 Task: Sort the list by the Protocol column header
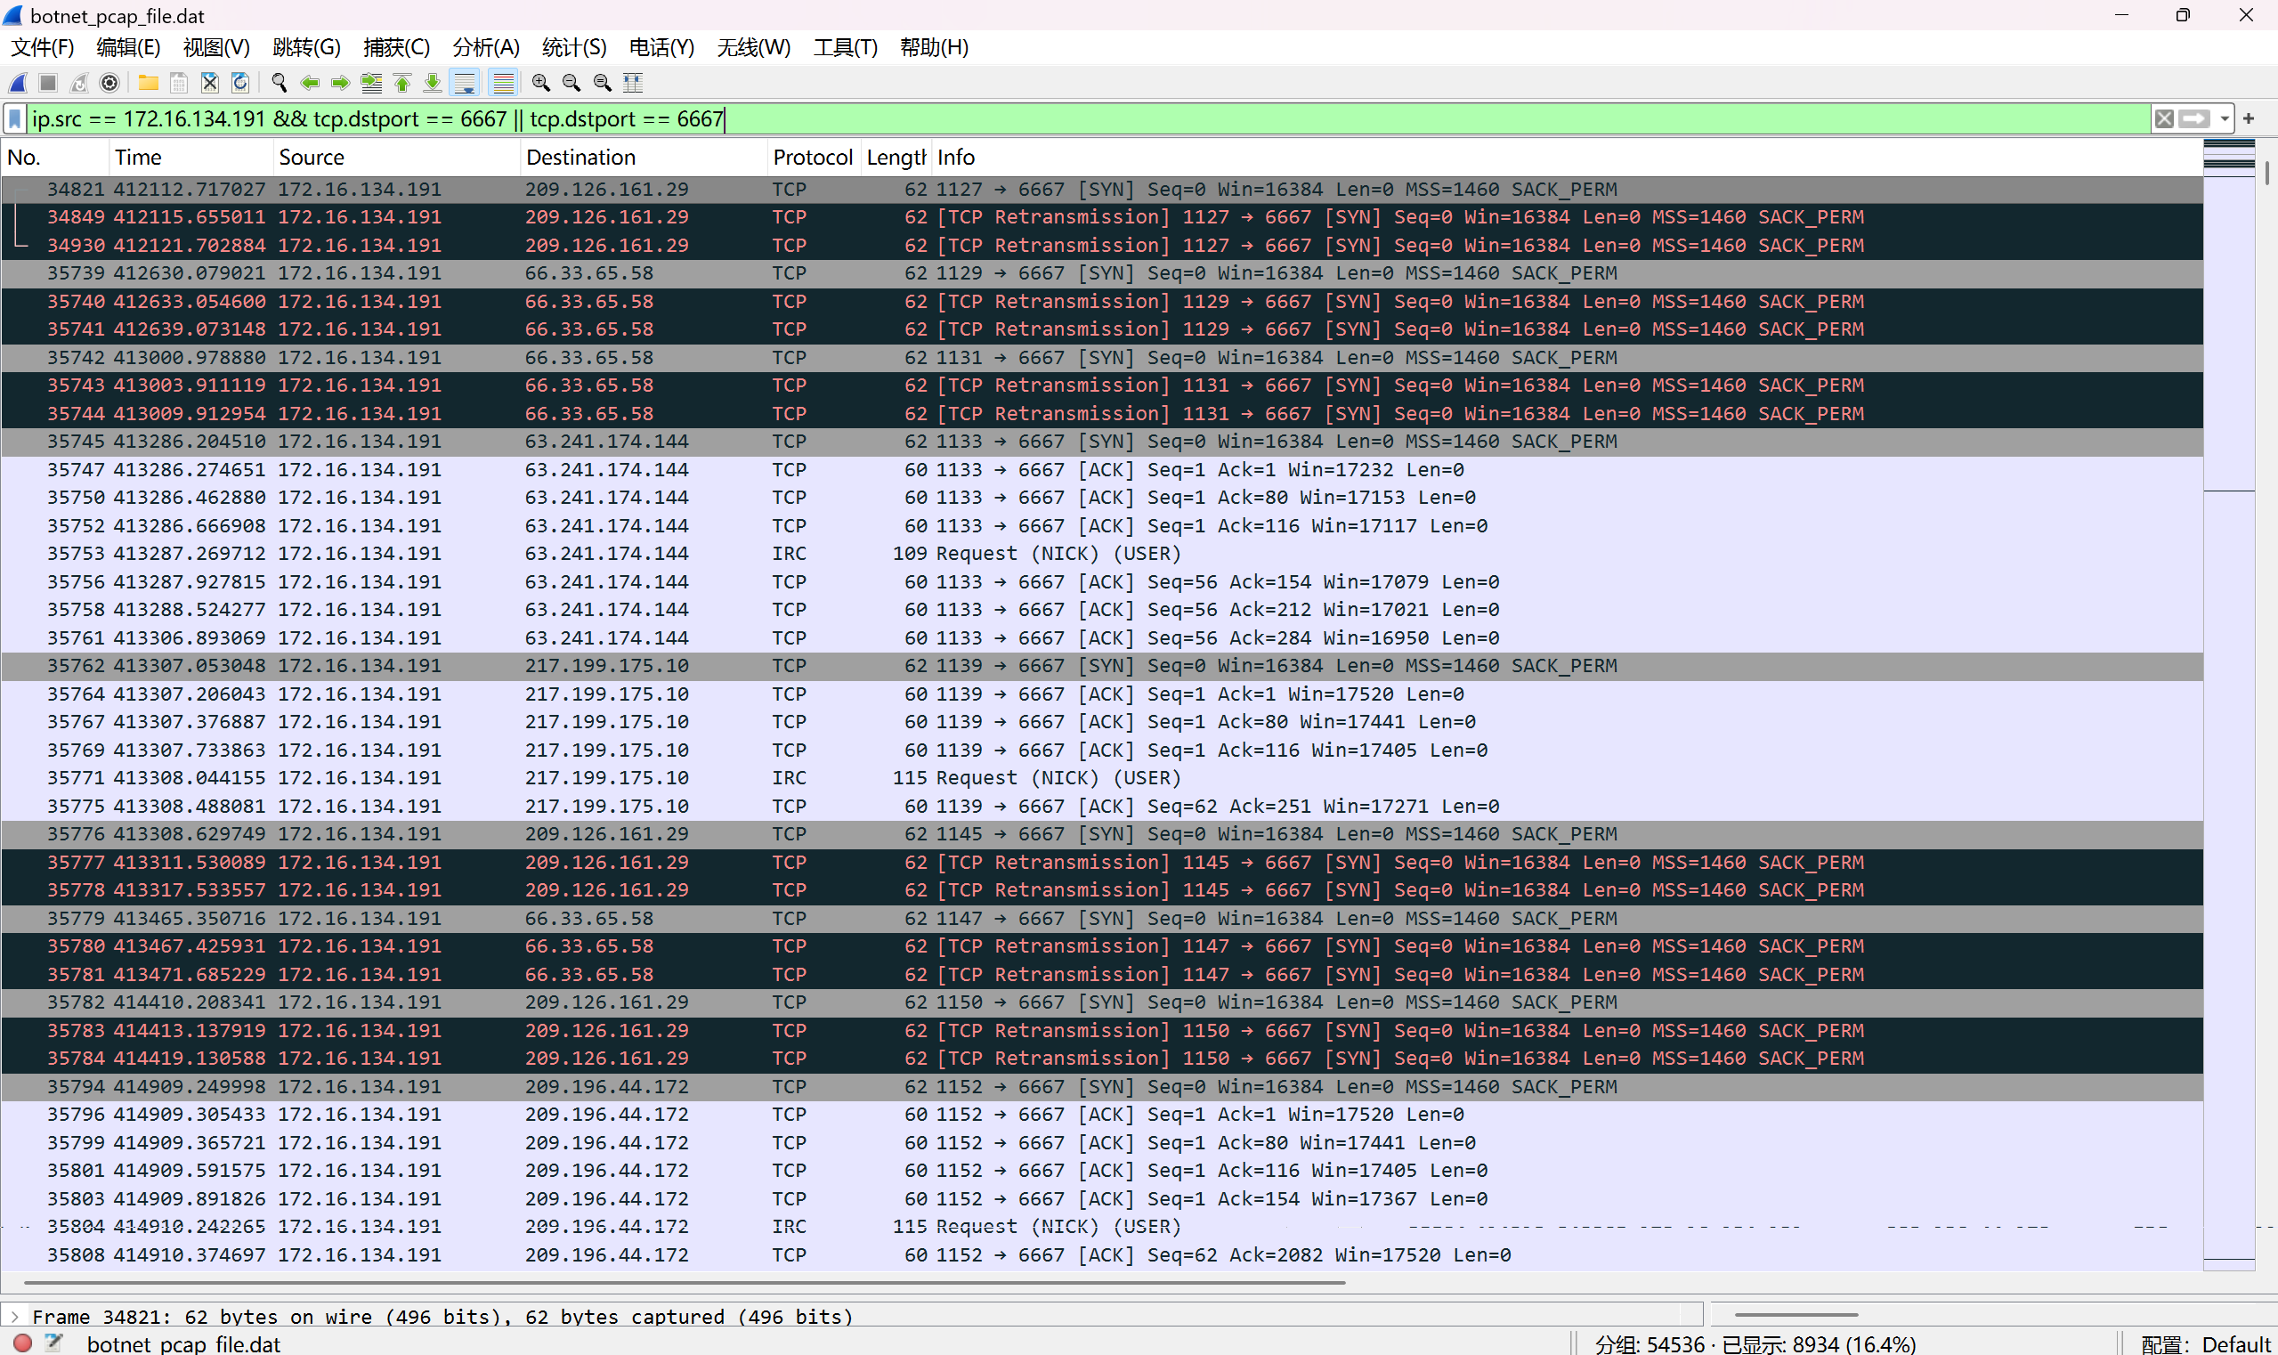coord(812,157)
